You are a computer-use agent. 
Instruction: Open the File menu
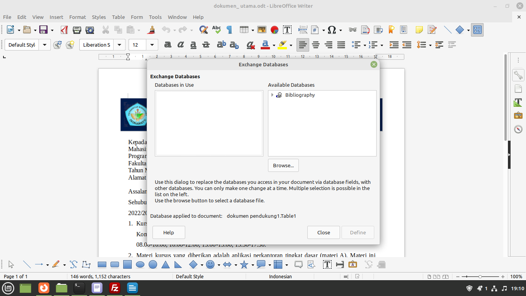[7, 17]
